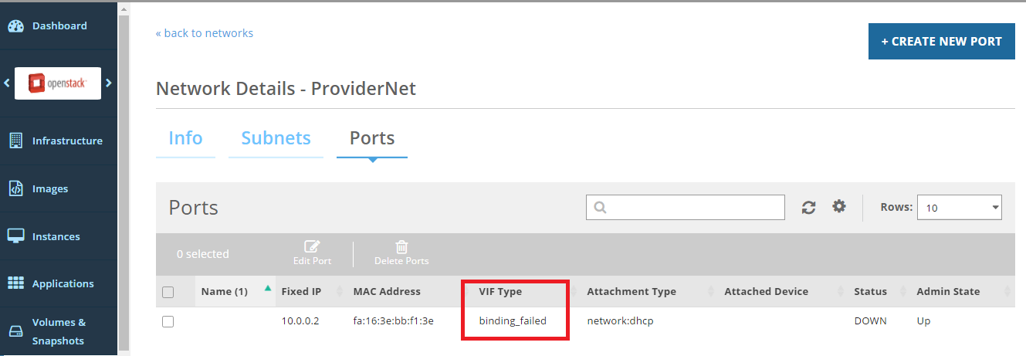Click the Delete Ports trash icon
Image resolution: width=1026 pixels, height=356 pixels.
coord(401,248)
